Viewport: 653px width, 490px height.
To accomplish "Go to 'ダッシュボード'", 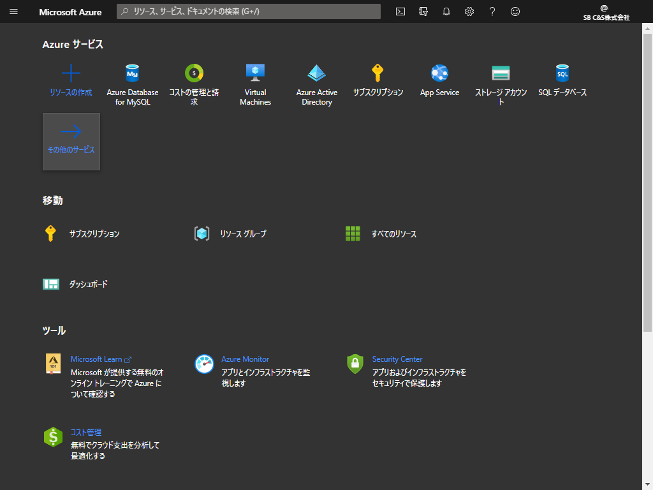I will coord(88,284).
